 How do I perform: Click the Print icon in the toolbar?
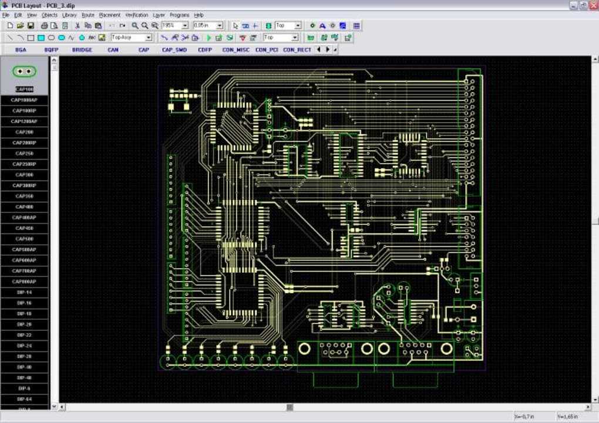[x=44, y=26]
